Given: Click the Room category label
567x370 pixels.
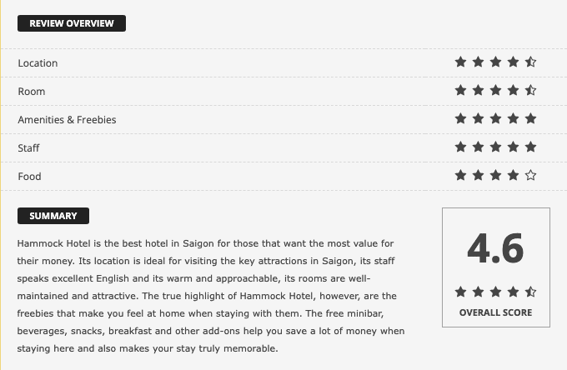Looking at the screenshot, I should click(x=32, y=92).
